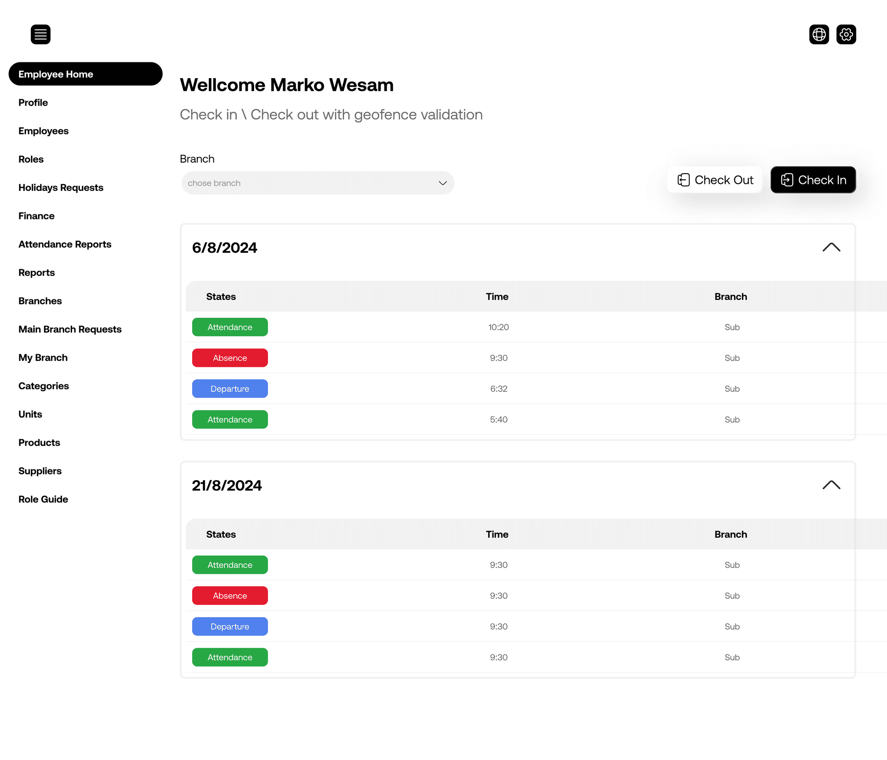Click the blue Departure badge for 9:30

tap(230, 626)
